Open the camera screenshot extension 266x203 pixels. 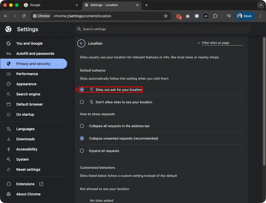tap(188, 16)
